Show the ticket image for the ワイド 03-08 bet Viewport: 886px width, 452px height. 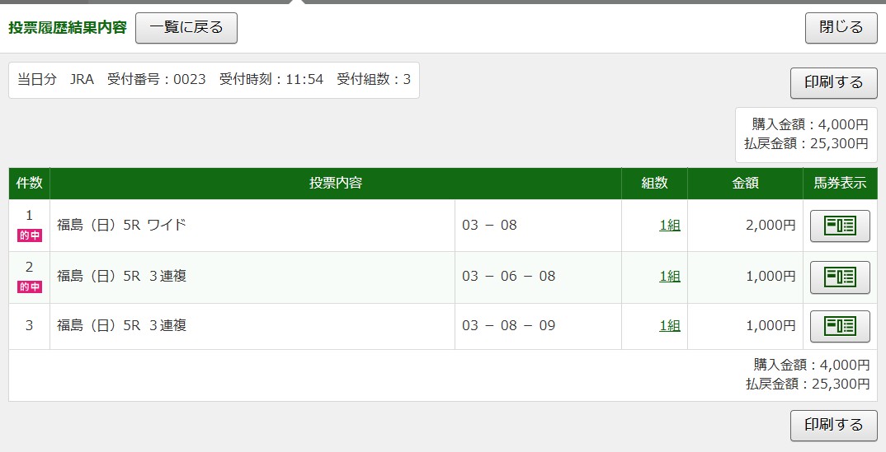[x=840, y=226]
